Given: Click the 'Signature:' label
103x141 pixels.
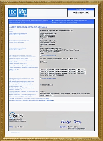Looking at the screenshot, I should [64, 127].
